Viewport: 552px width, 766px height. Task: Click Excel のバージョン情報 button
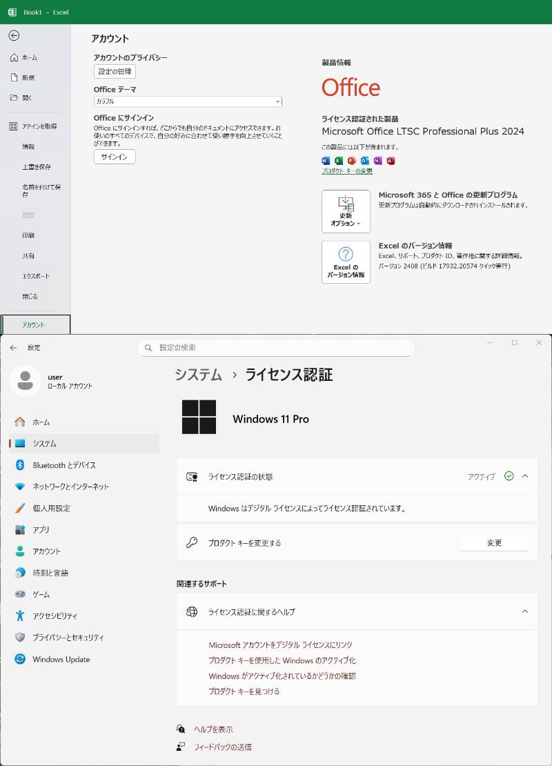(346, 262)
